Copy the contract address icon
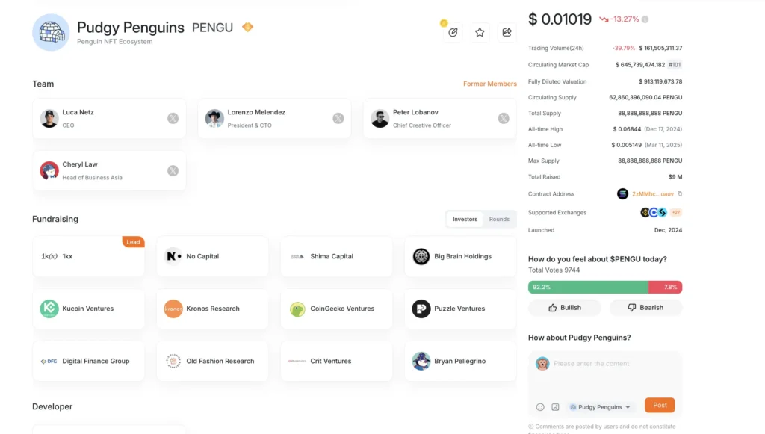 point(680,194)
